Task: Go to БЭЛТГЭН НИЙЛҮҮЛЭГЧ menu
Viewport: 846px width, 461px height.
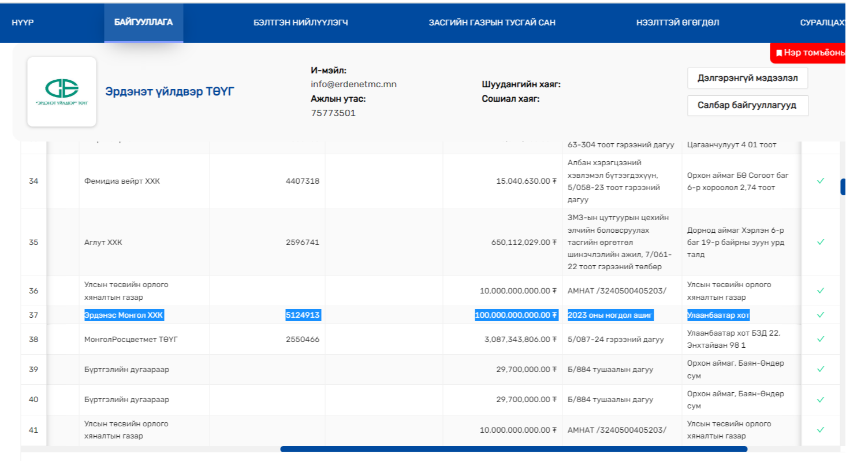Action: click(x=301, y=23)
